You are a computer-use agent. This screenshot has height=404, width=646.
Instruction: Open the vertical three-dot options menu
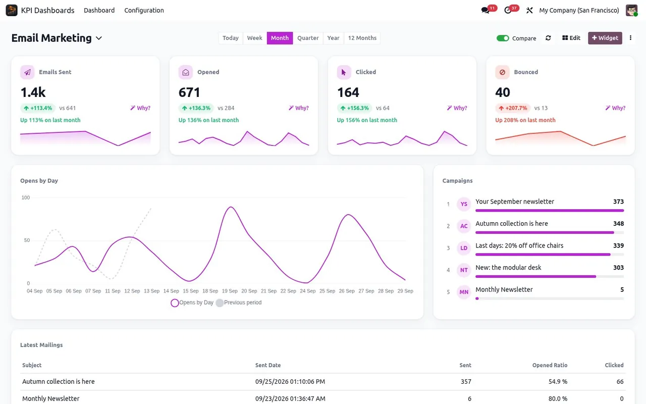pyautogui.click(x=630, y=38)
